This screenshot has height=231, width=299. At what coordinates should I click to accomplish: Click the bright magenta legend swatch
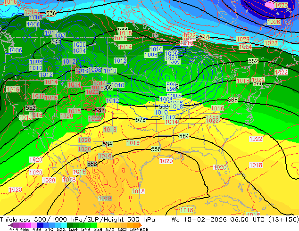point(28,225)
